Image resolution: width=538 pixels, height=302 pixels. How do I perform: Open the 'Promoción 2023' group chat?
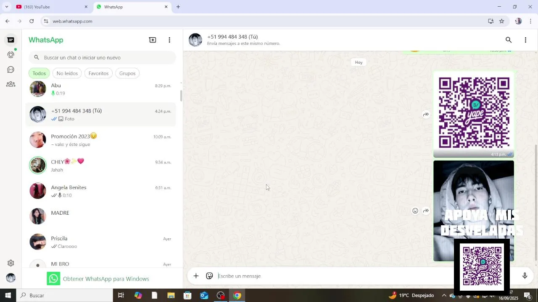coord(101,140)
